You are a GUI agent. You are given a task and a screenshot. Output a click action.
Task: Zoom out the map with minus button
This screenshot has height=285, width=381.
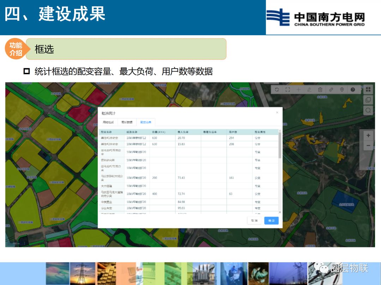[x=368, y=146]
